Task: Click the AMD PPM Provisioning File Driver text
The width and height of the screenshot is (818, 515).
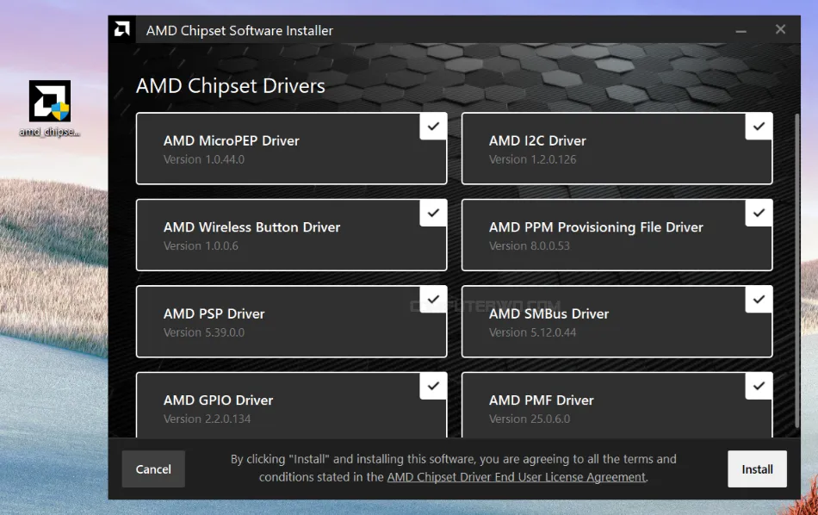Action: pos(596,227)
